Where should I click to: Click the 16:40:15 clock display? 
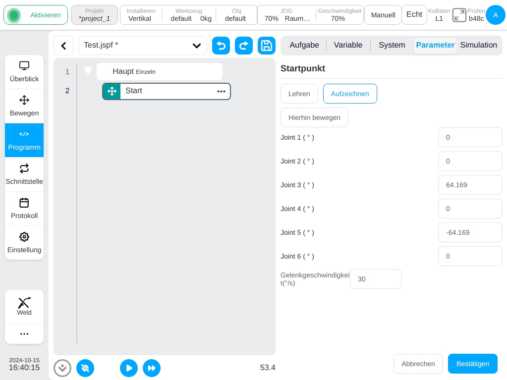[x=24, y=368]
